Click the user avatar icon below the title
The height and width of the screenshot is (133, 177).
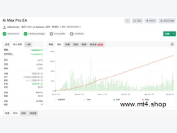[4, 27]
